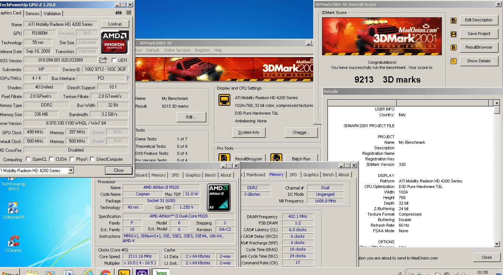Click the 9213 3D marks score text
This screenshot has height=275, width=503.
[387, 80]
